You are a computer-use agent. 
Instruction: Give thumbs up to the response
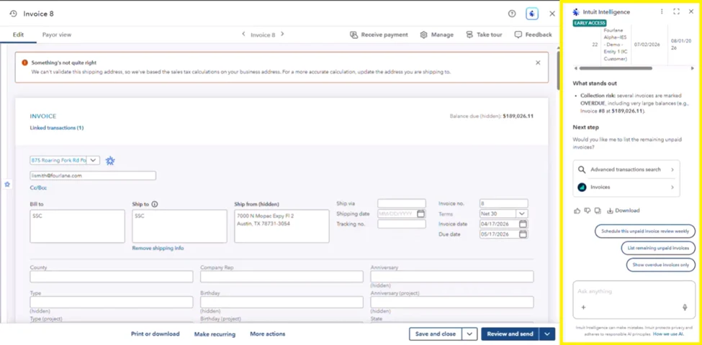577,211
